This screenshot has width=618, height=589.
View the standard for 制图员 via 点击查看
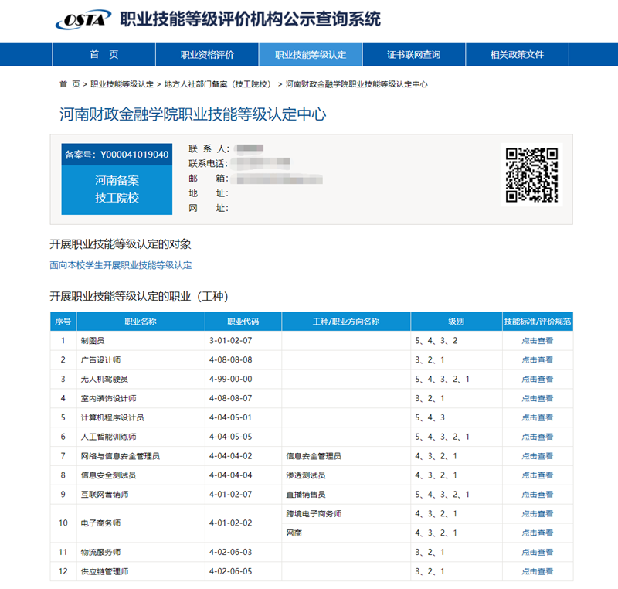pos(537,341)
